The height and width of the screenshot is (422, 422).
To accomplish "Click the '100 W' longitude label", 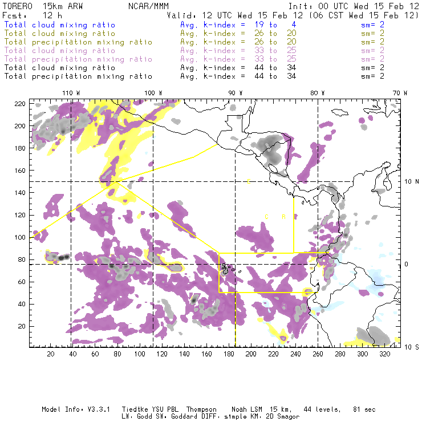I will [153, 93].
